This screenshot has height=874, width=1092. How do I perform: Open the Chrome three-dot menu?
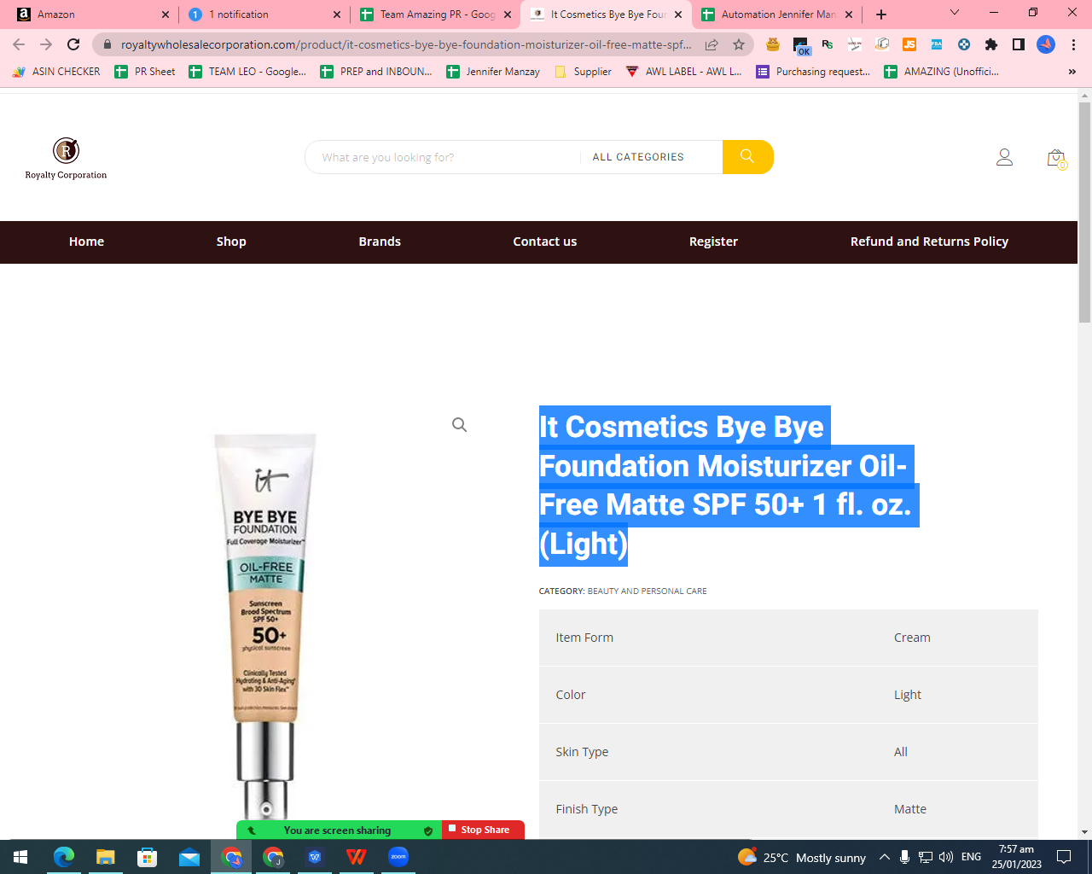[x=1073, y=44]
